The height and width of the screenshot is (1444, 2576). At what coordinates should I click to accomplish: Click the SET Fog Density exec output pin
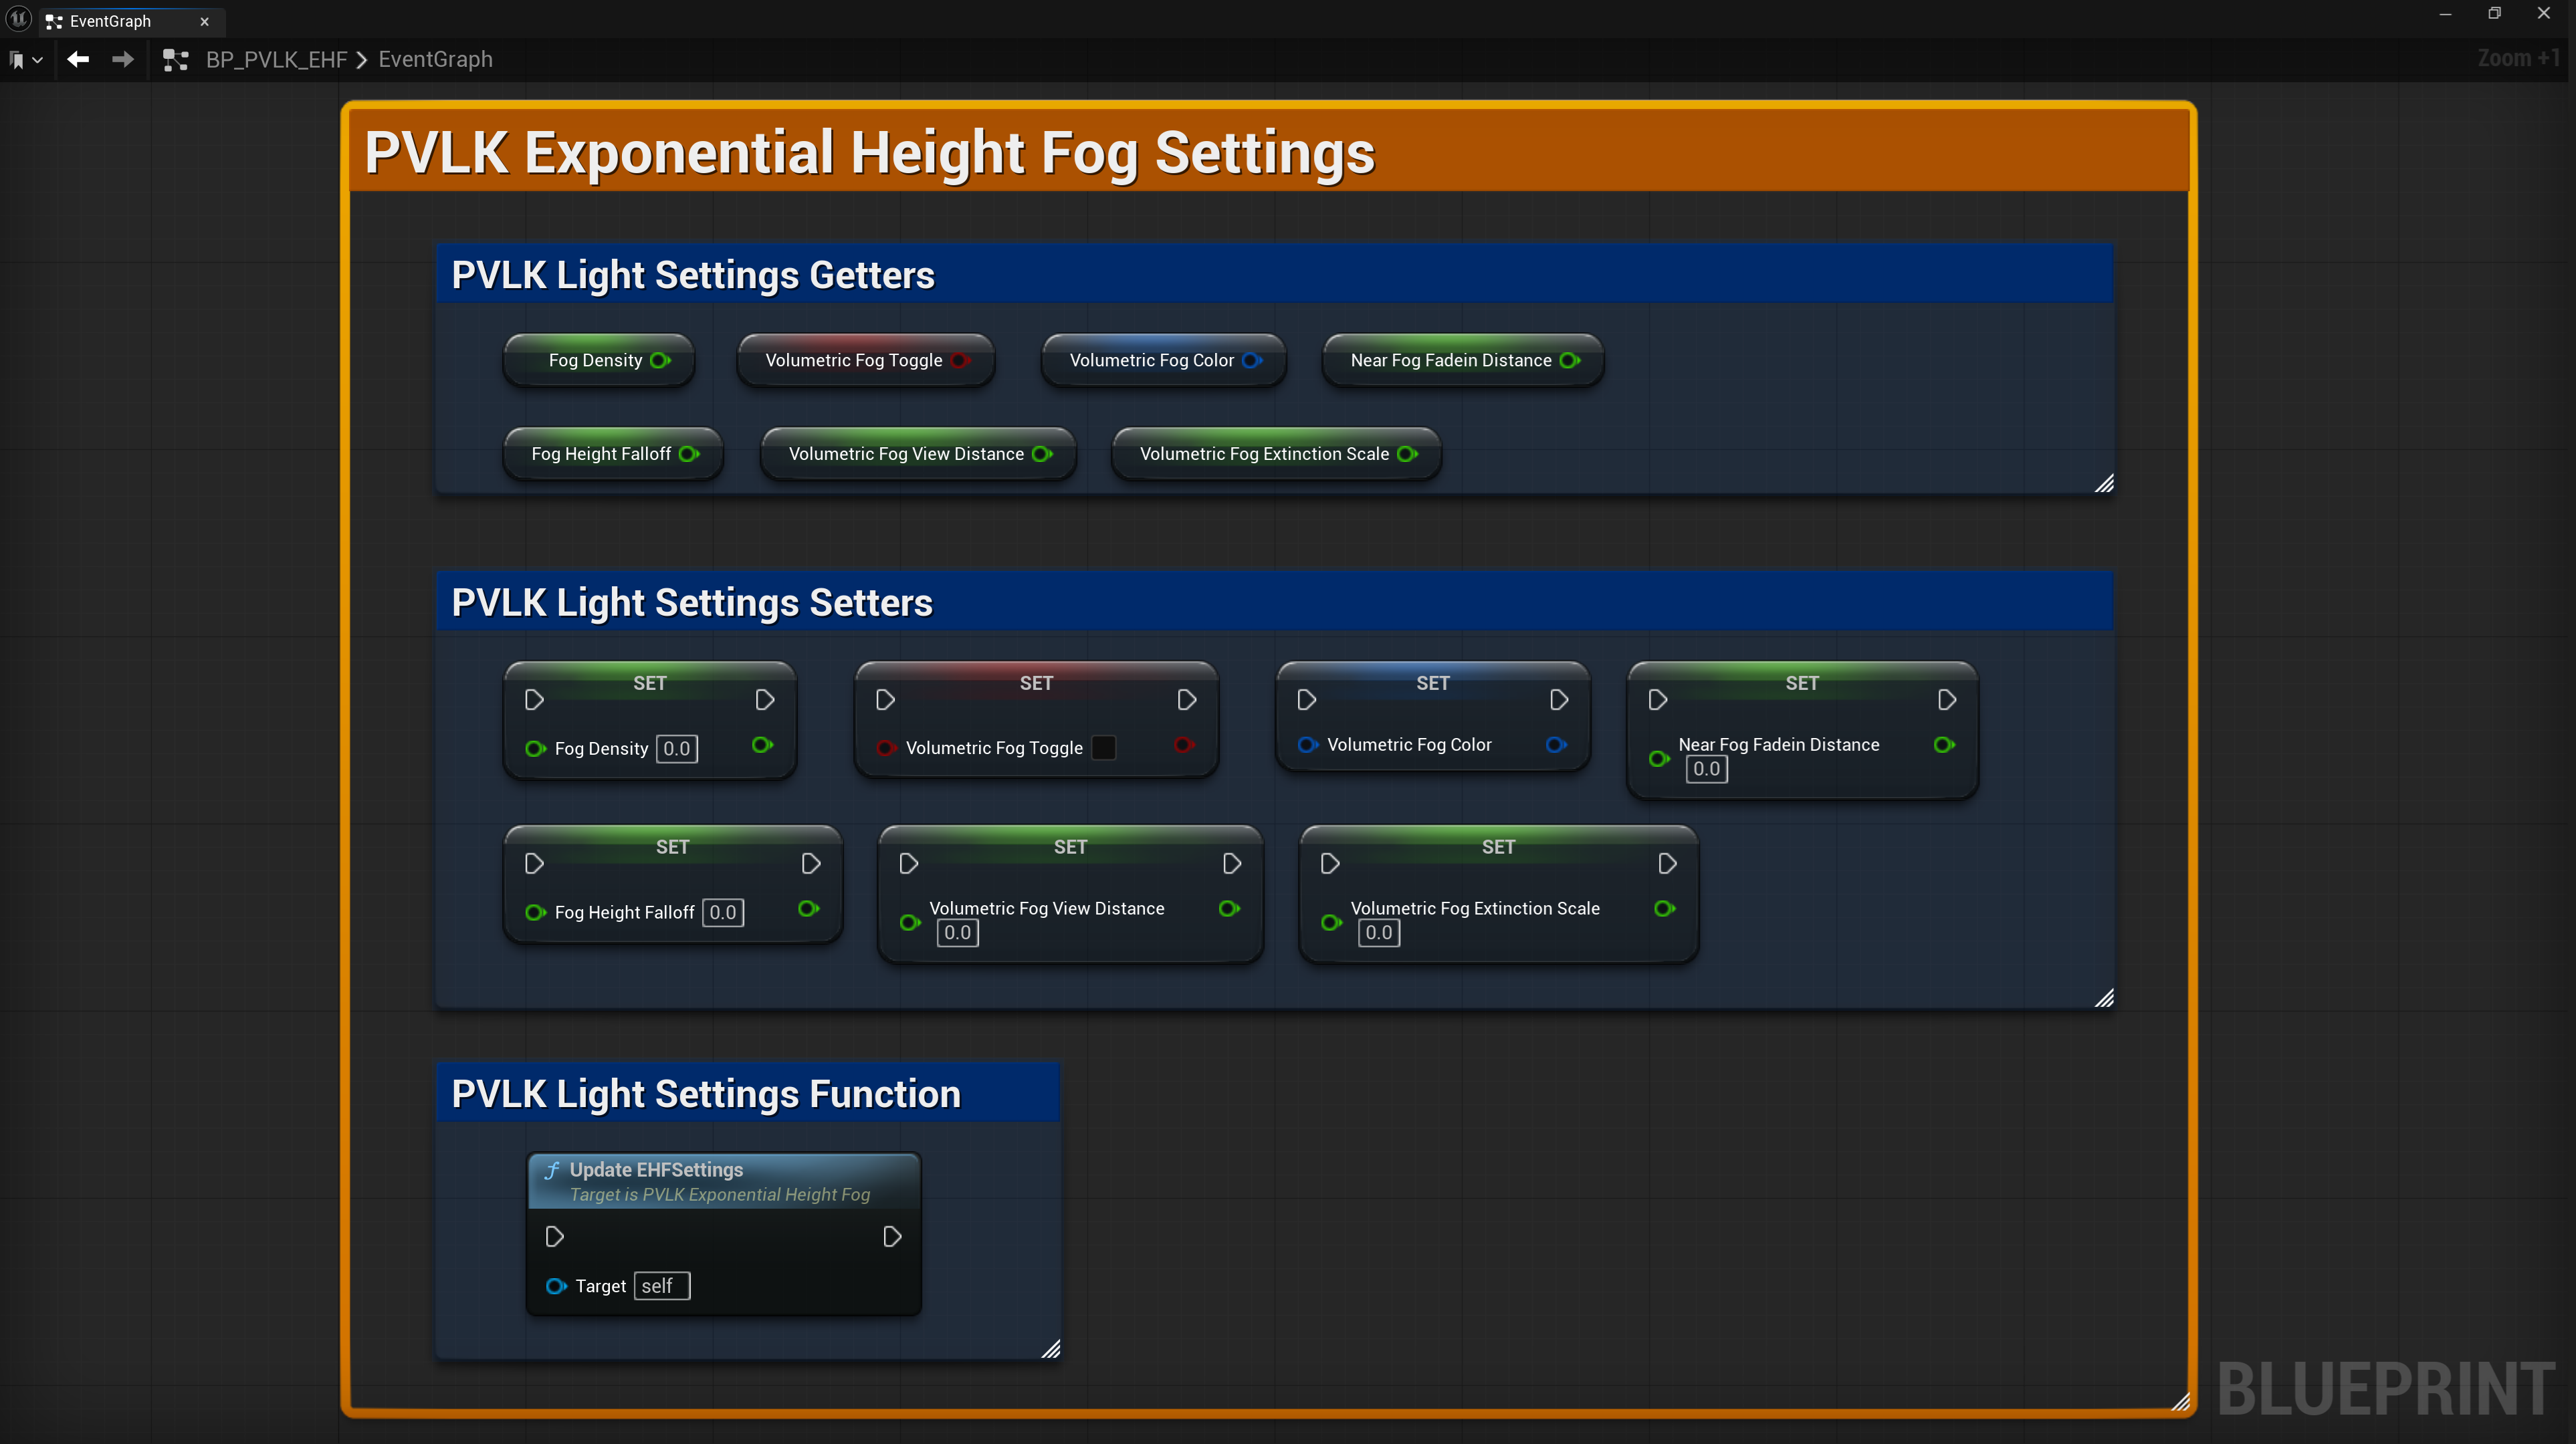coord(765,700)
